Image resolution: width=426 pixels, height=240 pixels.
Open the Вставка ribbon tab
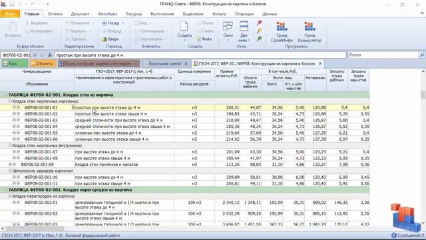[x=55, y=14]
